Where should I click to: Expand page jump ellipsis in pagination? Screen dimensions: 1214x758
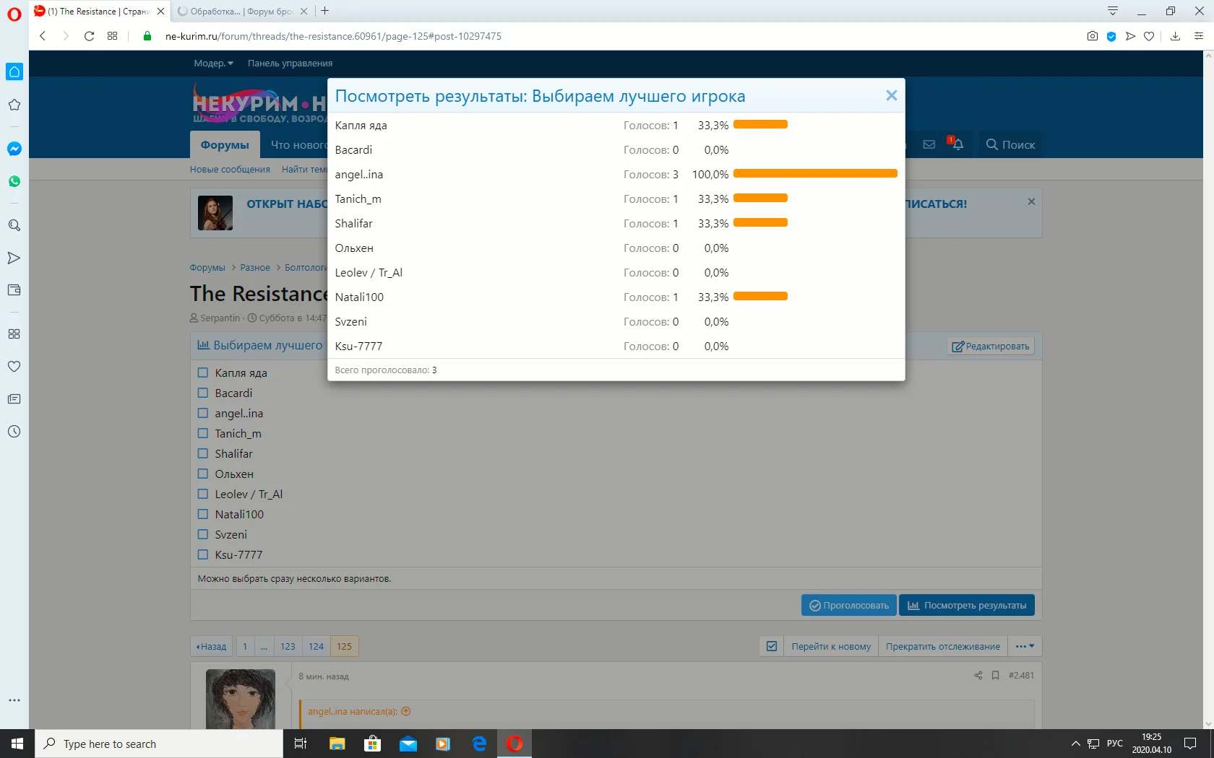[x=264, y=646]
